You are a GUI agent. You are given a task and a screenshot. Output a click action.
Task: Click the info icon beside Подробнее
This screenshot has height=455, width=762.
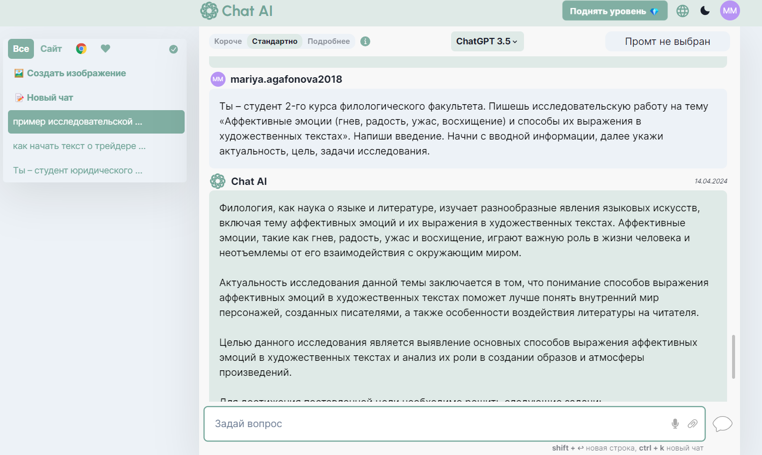coord(365,41)
